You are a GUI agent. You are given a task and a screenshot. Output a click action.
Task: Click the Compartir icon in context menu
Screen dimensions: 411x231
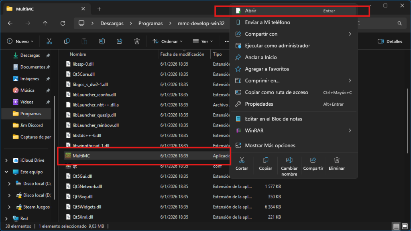pos(313,160)
